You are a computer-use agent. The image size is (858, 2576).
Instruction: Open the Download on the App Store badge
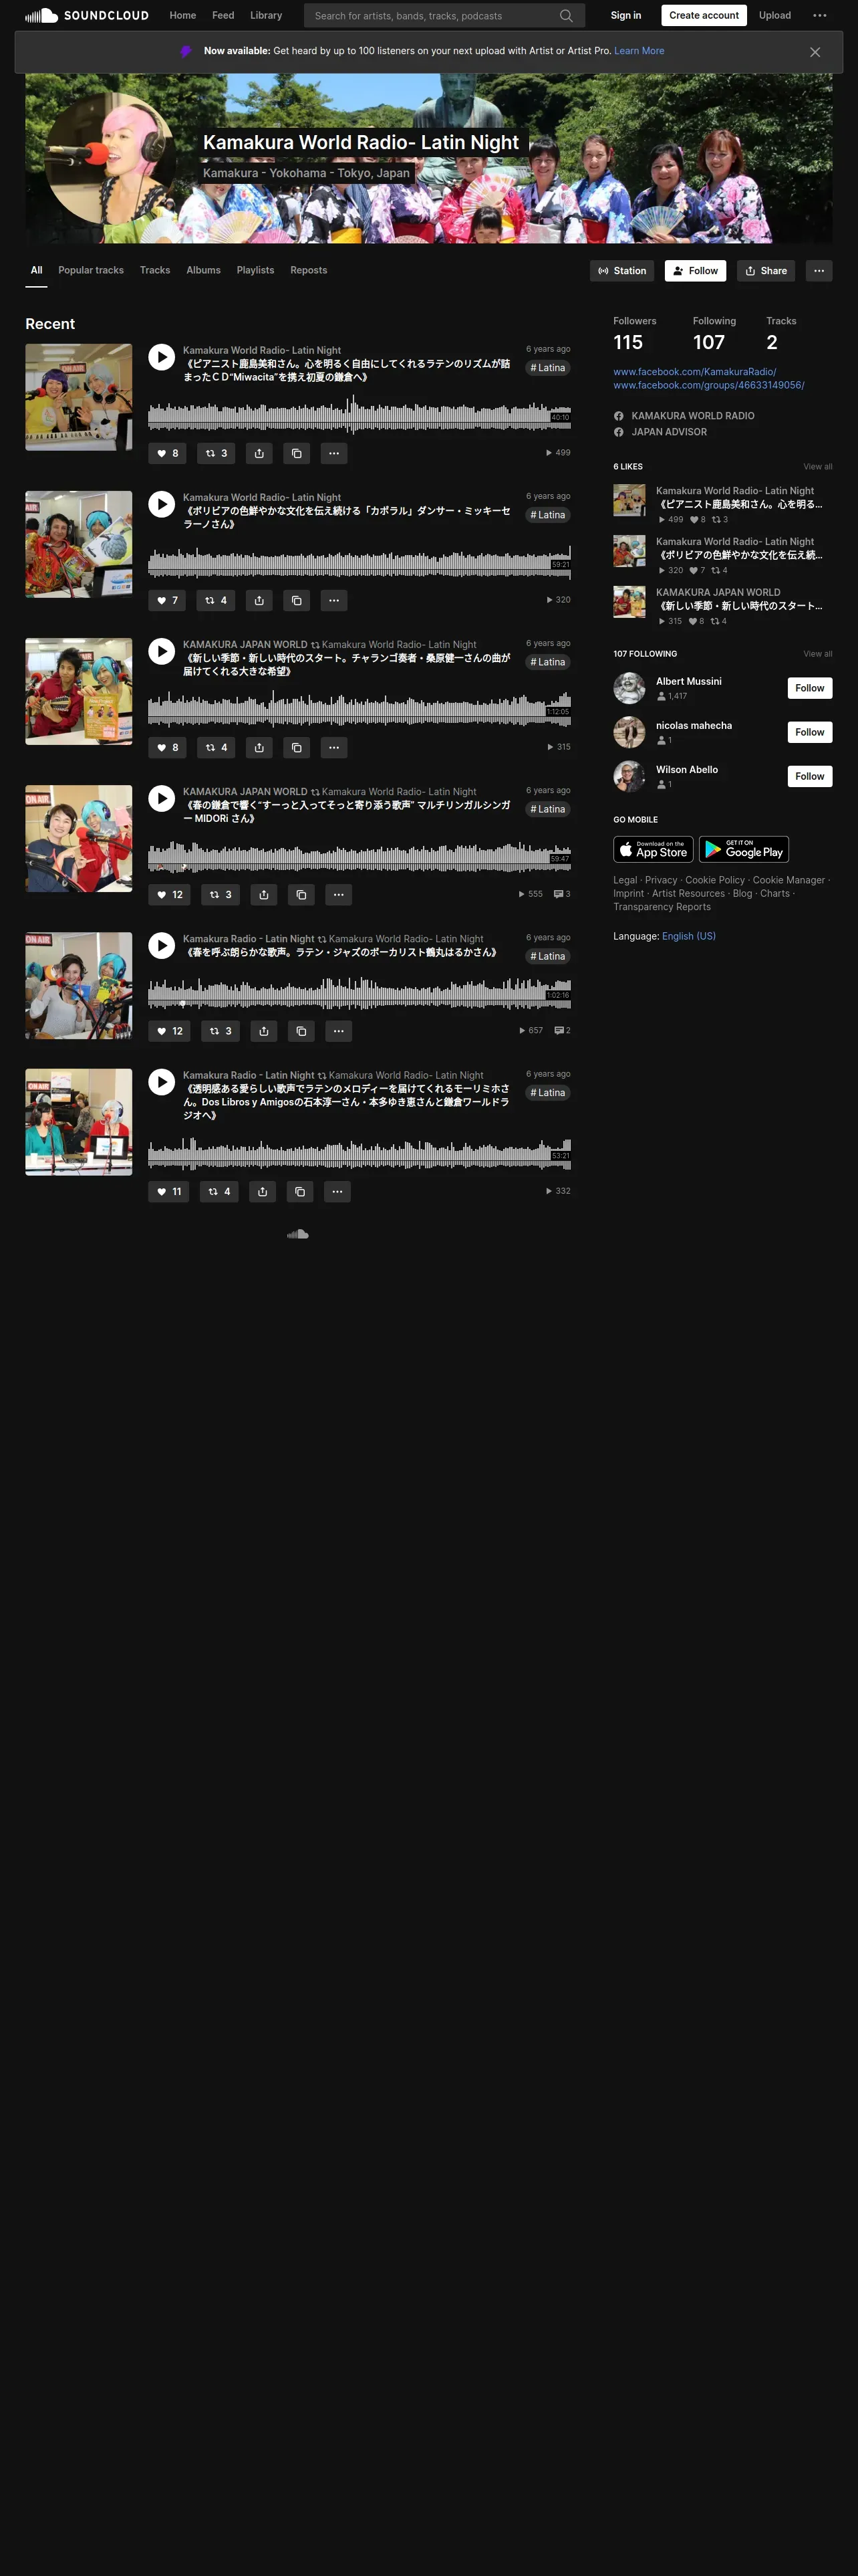pyautogui.click(x=654, y=849)
